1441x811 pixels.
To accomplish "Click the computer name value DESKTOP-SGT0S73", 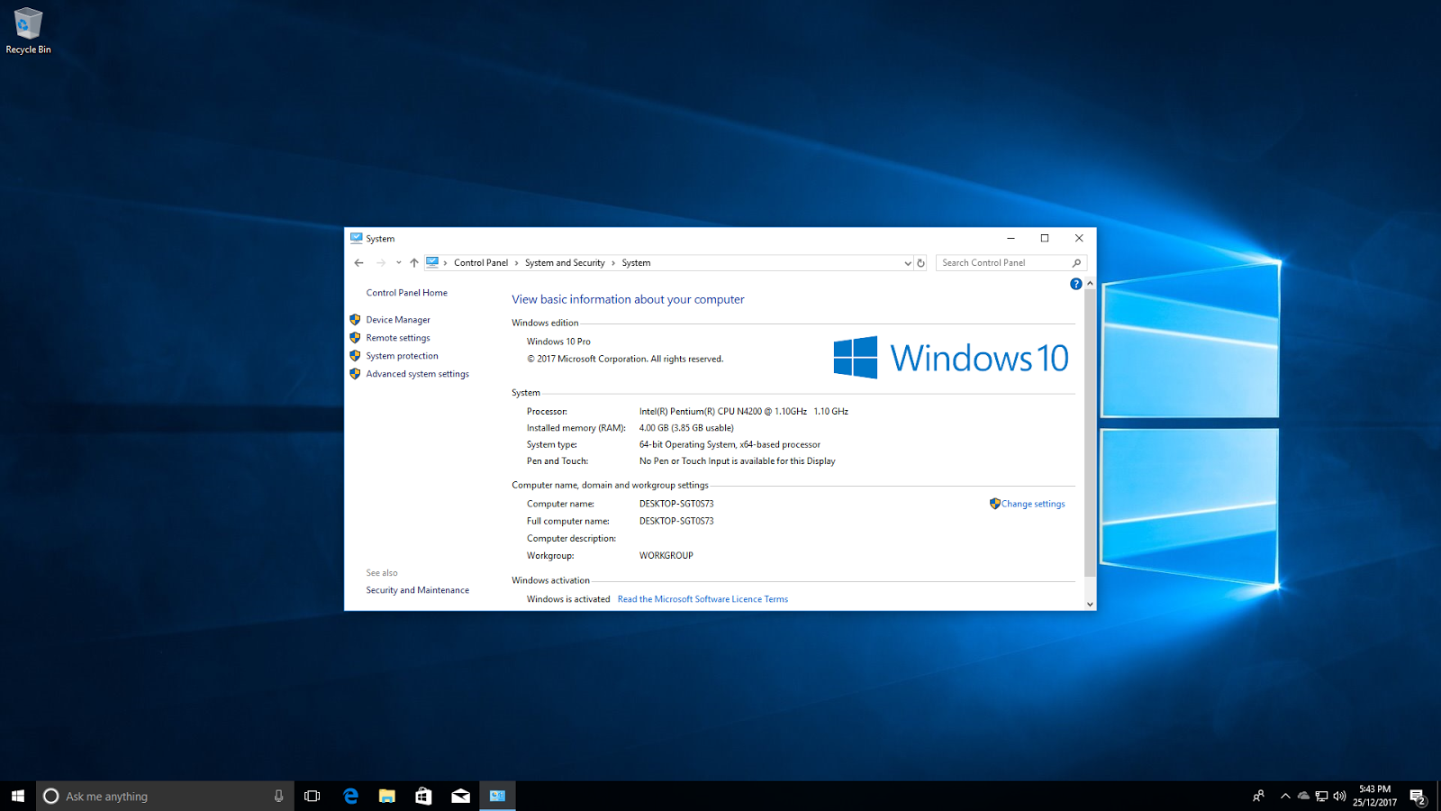I will click(x=676, y=504).
